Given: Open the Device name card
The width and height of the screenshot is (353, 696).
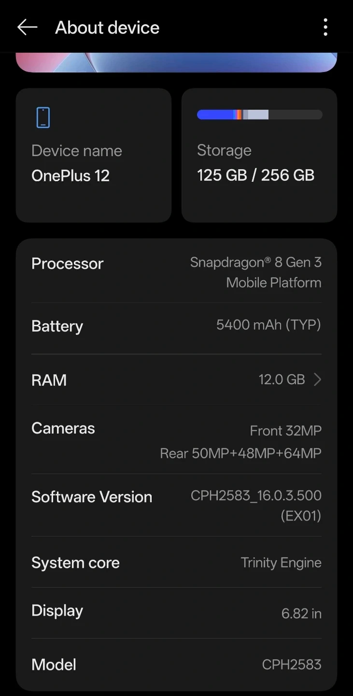Looking at the screenshot, I should pyautogui.click(x=94, y=155).
